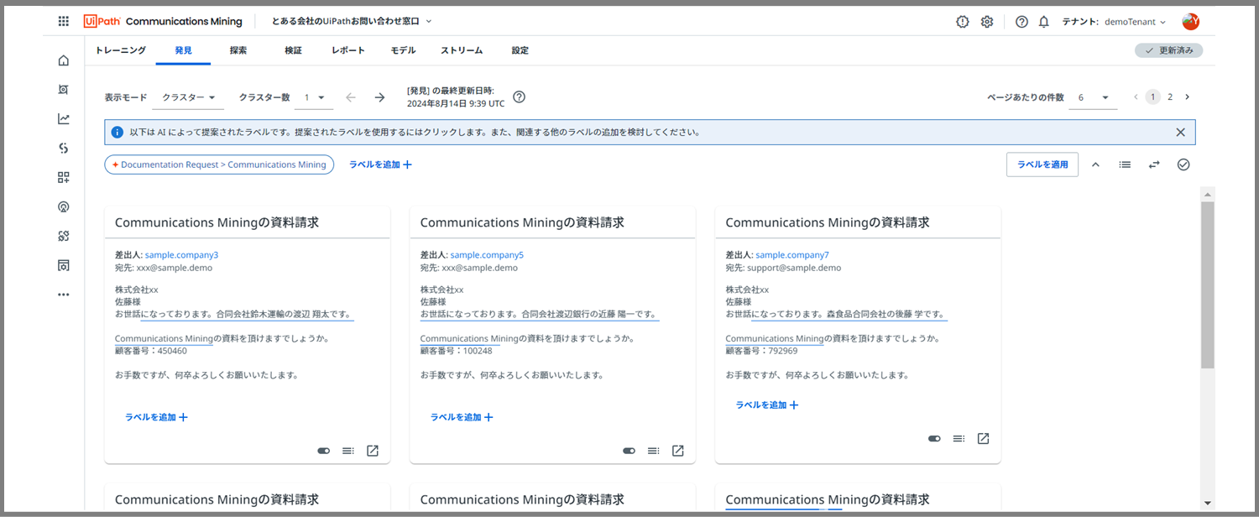Open the second sidebar icon below Home
The width and height of the screenshot is (1259, 517).
[x=64, y=90]
